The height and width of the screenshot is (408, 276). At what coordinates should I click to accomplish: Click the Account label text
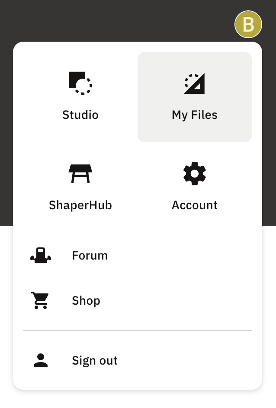[194, 205]
